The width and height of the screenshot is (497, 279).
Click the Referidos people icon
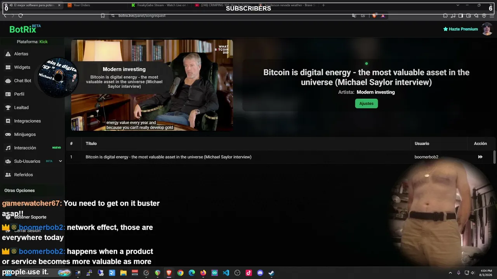[x=8, y=175]
